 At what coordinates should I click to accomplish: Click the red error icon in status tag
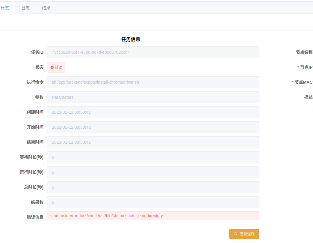tap(52, 67)
